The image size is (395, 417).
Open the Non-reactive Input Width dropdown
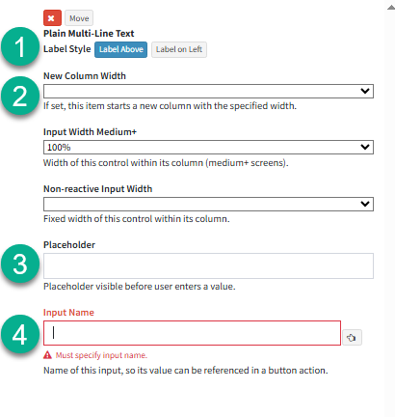[208, 204]
